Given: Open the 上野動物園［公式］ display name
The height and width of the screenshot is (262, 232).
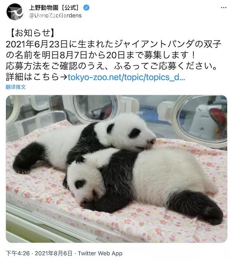Looking at the screenshot, I should click(54, 7).
